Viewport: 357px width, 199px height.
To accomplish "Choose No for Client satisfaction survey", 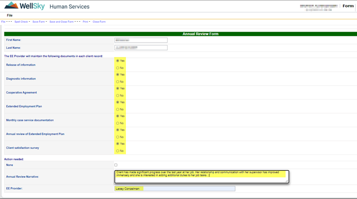I will coord(118,151).
